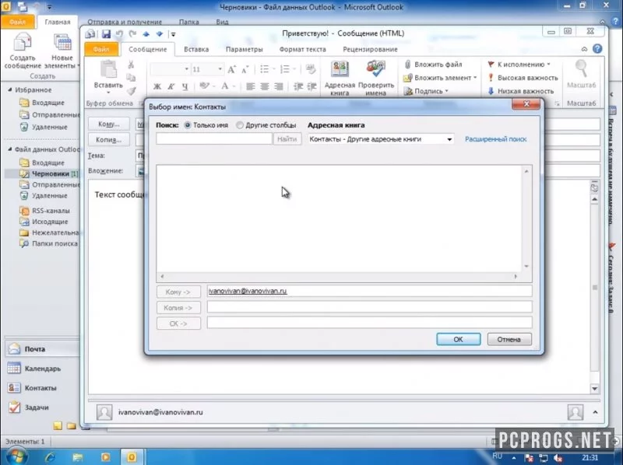Click the 'Кому ->' button in dialog
This screenshot has height=465, width=623.
pos(178,292)
